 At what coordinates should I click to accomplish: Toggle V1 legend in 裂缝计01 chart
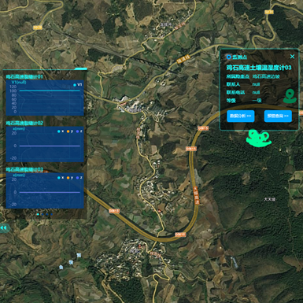[78, 85]
